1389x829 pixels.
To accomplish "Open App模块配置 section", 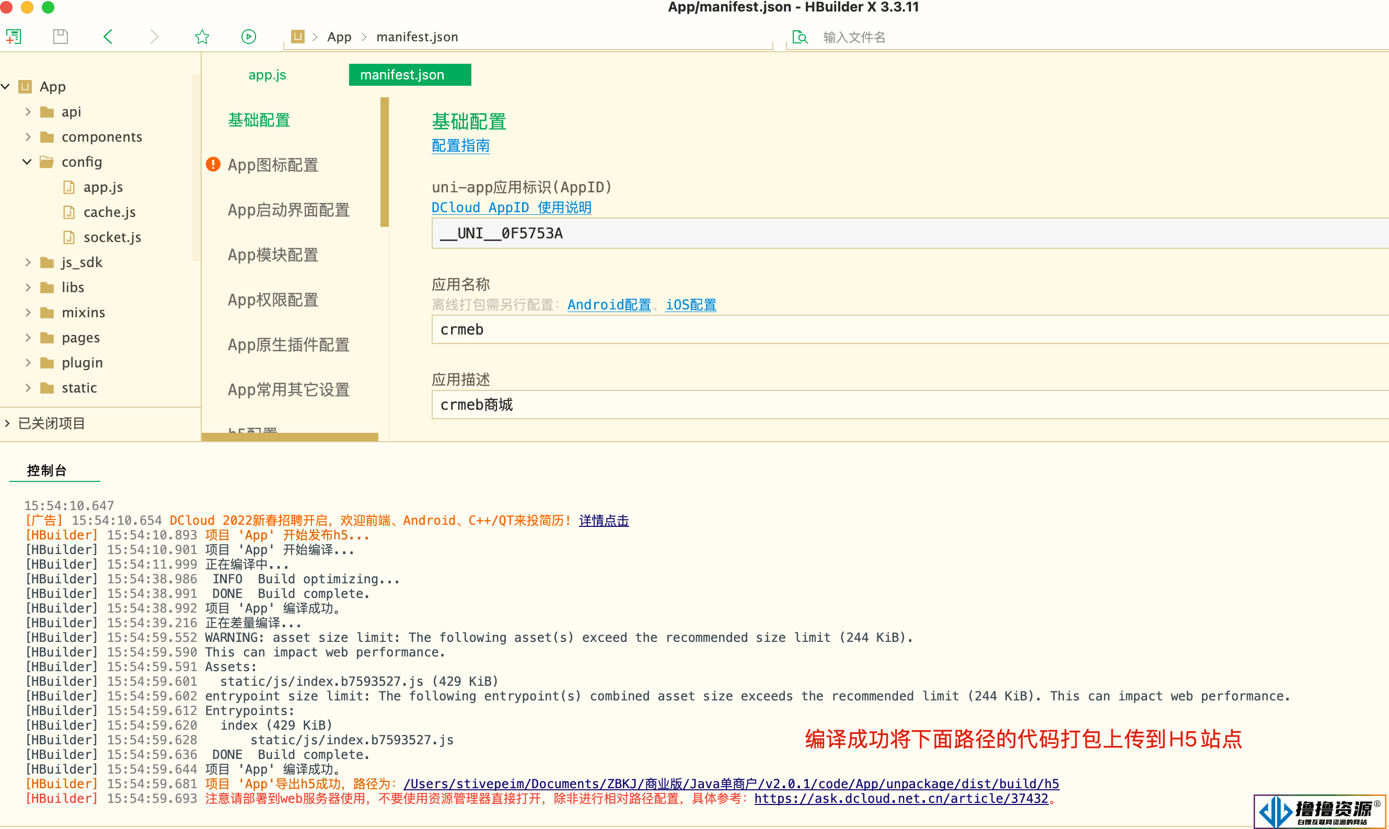I will pos(273,255).
